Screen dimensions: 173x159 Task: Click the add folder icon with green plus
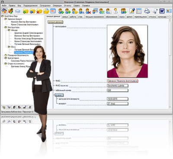click(26, 11)
